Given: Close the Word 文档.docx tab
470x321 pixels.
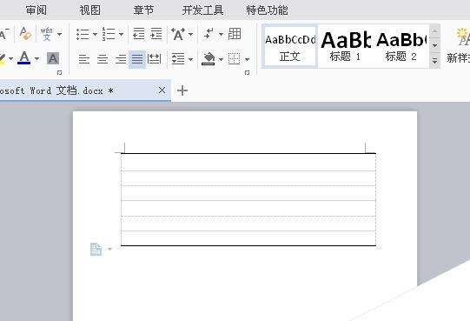Looking at the screenshot, I should click(x=162, y=90).
